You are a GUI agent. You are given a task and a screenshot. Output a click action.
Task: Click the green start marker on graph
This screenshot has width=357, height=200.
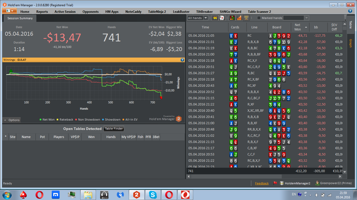click(11, 71)
